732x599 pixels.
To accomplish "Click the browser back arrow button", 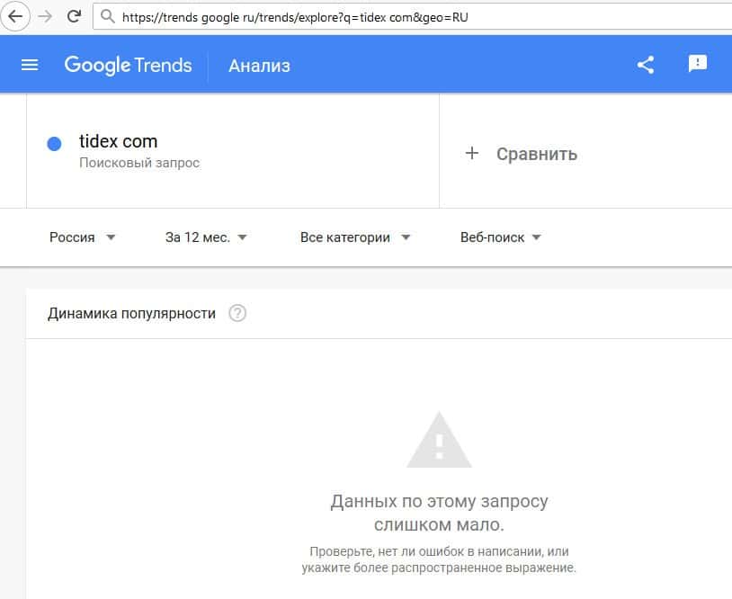I will point(15,16).
